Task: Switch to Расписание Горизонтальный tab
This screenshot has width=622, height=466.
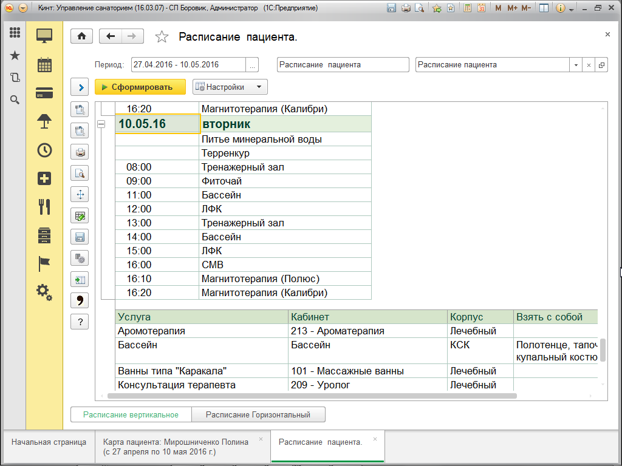Action: (258, 415)
